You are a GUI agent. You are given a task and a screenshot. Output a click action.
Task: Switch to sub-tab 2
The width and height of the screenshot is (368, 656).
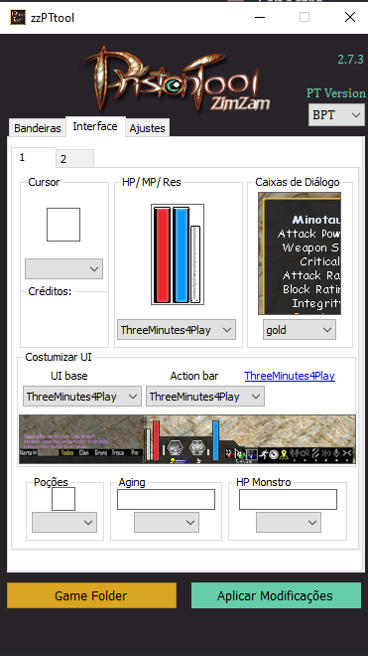pos(74,159)
